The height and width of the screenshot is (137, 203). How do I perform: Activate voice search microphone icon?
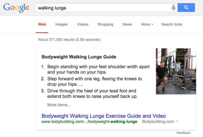tap(174, 8)
